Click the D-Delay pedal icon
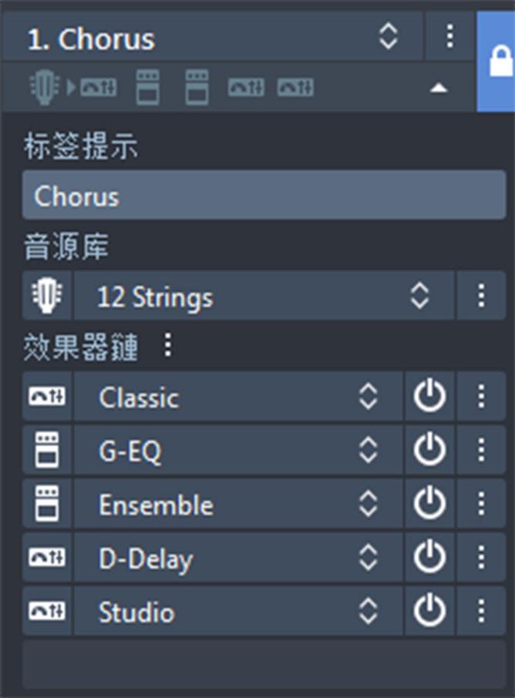Viewport: 515px width, 698px height. (x=45, y=559)
